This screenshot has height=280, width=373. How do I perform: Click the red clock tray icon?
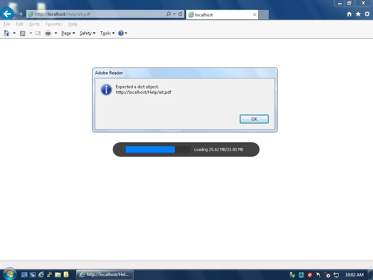click(310, 275)
